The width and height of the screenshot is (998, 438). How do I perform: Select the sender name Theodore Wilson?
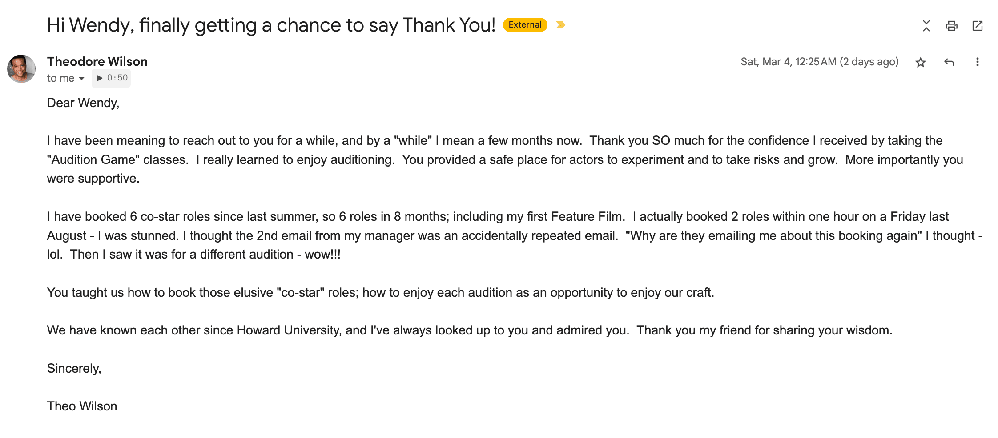click(97, 61)
